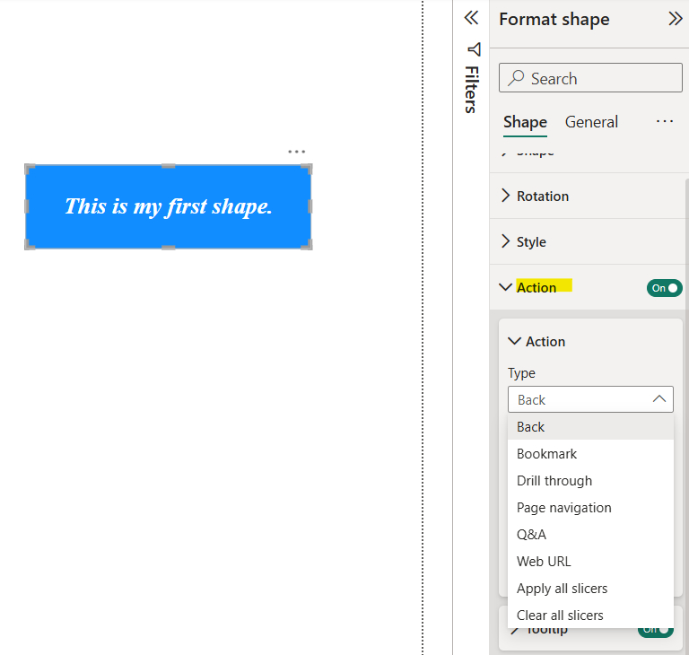Screen dimensions: 689x655
Task: Select the blue rectangle shape on canvas
Action: click(168, 206)
